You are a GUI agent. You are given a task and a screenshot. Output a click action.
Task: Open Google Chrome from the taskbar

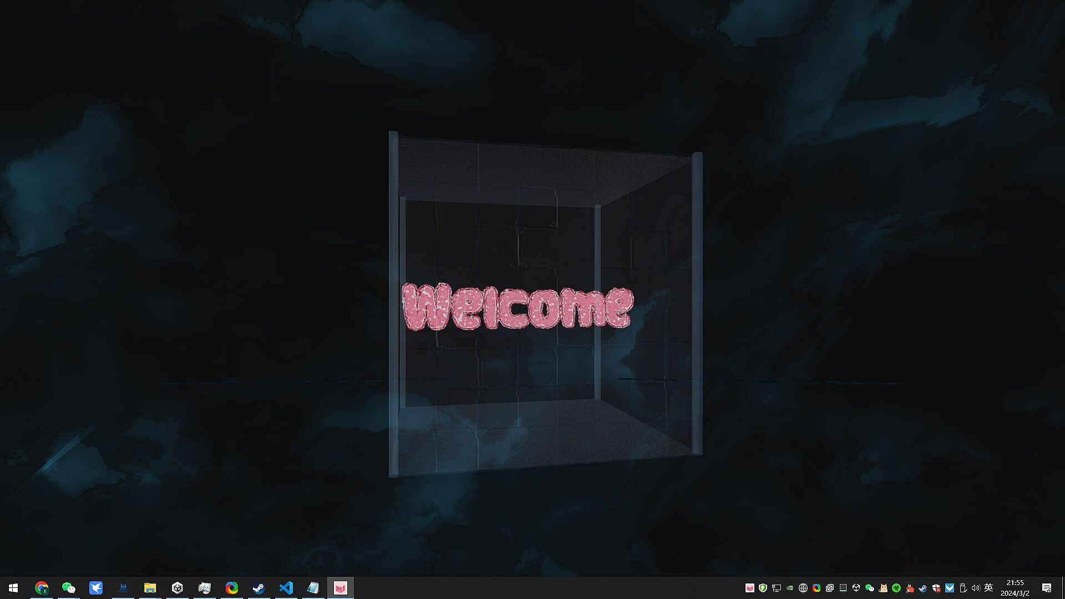(x=42, y=588)
